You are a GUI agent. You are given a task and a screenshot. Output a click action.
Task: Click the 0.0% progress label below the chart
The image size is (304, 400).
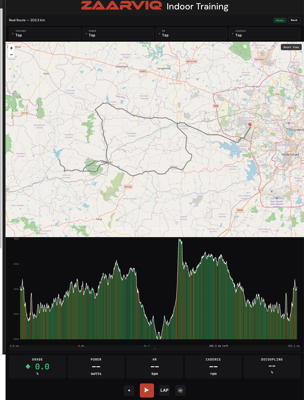coord(81,346)
